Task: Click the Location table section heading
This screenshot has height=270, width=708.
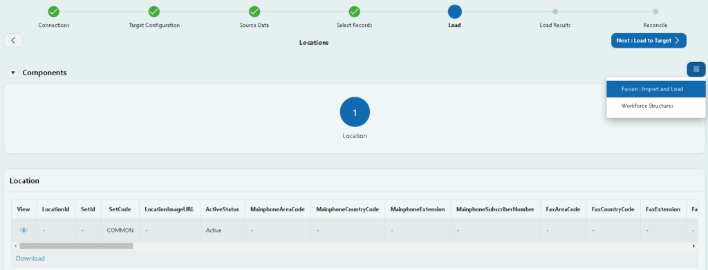Action: tap(24, 181)
